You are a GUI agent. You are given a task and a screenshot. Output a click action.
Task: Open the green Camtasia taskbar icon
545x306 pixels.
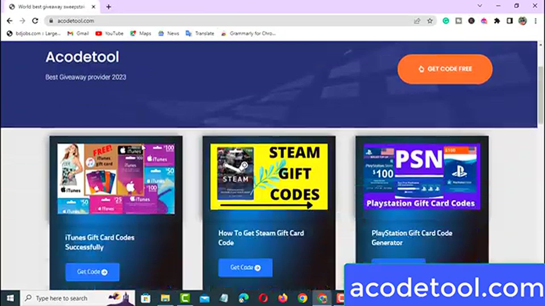tap(185, 298)
